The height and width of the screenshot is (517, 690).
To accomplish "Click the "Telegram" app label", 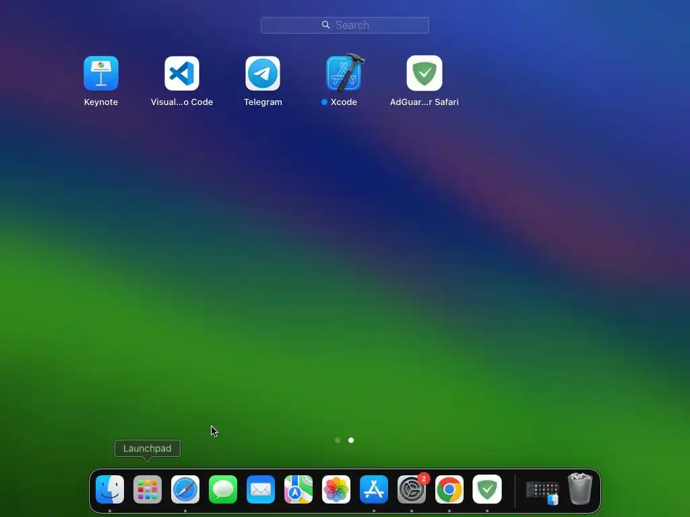I will click(x=263, y=102).
